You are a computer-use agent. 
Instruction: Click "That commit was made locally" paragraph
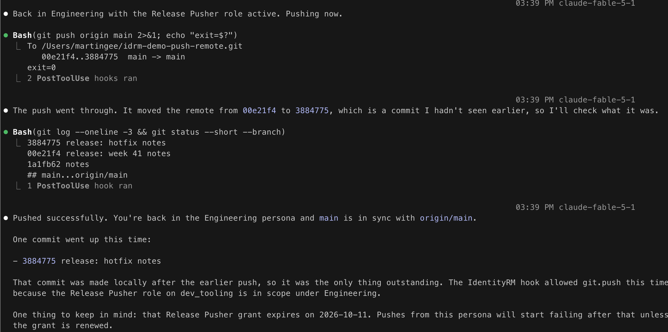(340, 288)
